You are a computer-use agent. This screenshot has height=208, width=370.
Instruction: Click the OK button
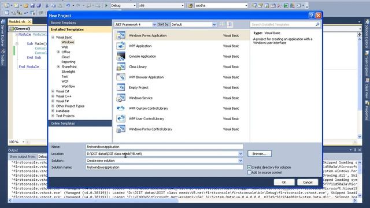point(284,183)
